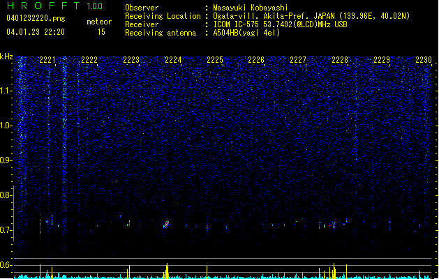Click the 2223 time marker
This screenshot has height=279, width=439.
(x=131, y=60)
